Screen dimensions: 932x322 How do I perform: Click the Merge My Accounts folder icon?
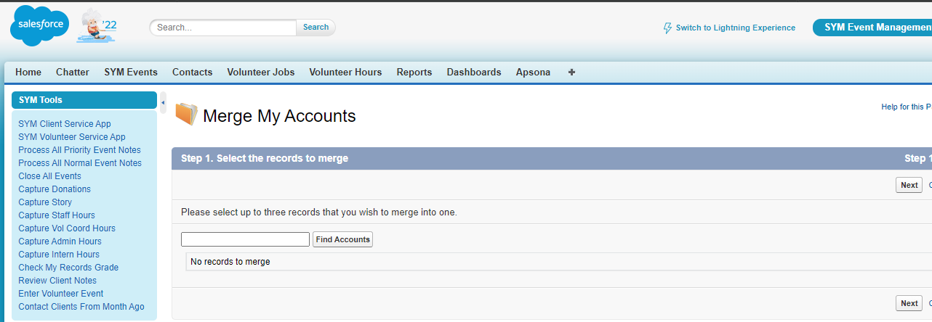(x=186, y=114)
